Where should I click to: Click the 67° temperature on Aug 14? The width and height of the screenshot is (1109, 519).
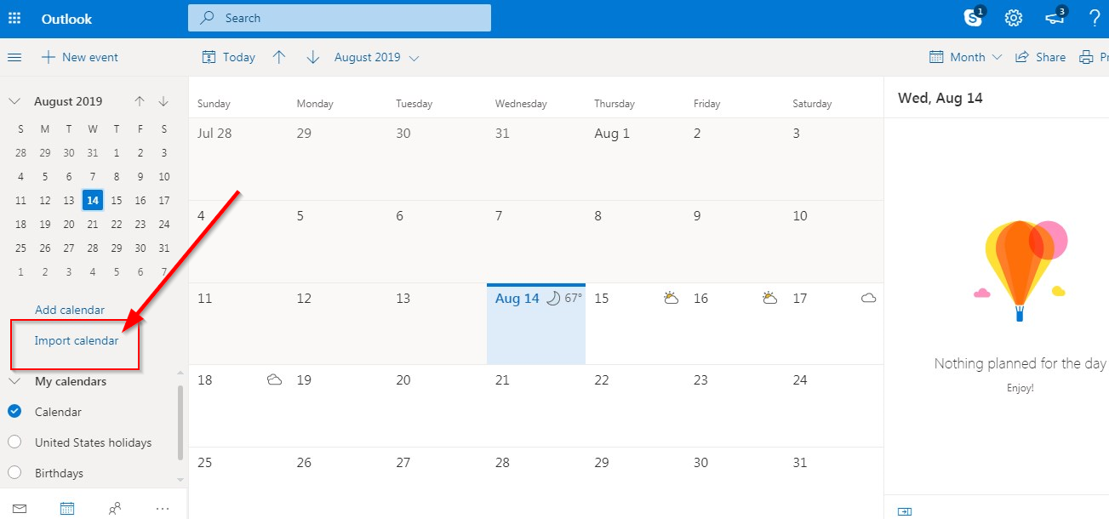[574, 299]
